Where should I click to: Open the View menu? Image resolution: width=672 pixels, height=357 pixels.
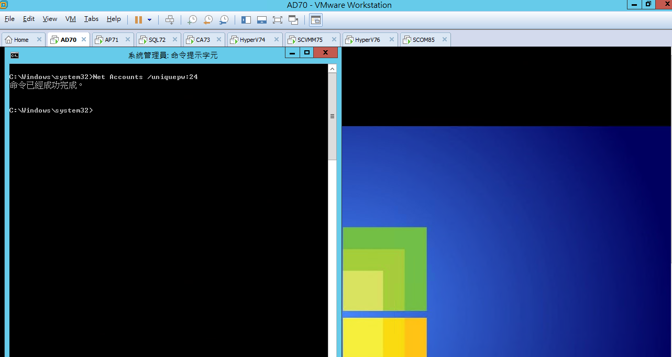point(50,19)
